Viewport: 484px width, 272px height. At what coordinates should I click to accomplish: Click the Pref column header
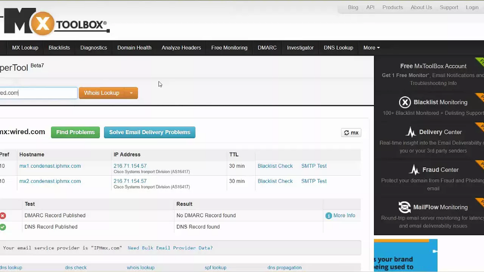point(4,155)
